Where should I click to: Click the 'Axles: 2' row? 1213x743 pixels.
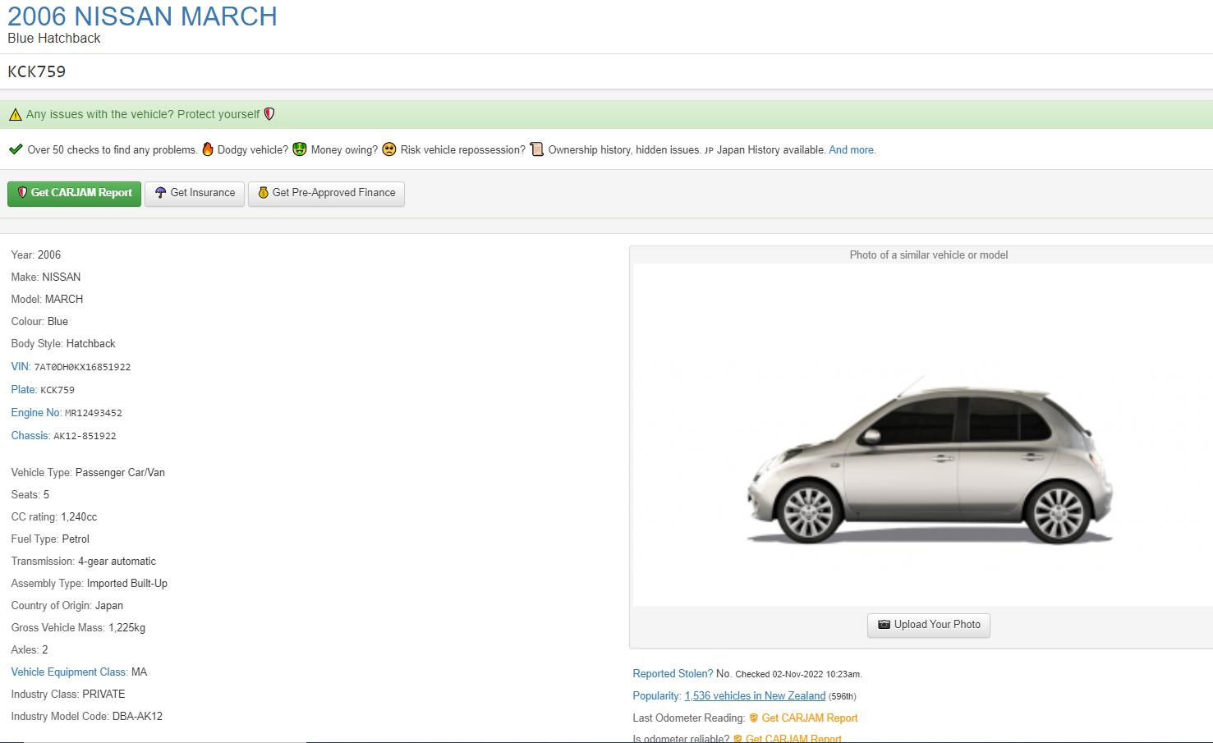[30, 650]
